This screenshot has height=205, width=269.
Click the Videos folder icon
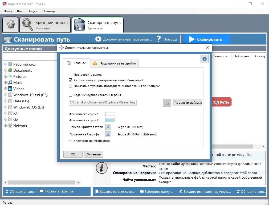point(10,89)
